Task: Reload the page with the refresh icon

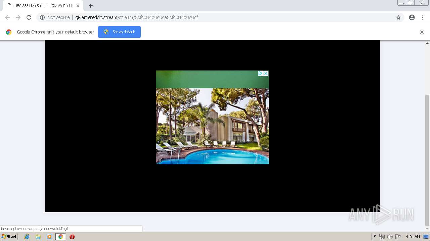Action: [29, 17]
